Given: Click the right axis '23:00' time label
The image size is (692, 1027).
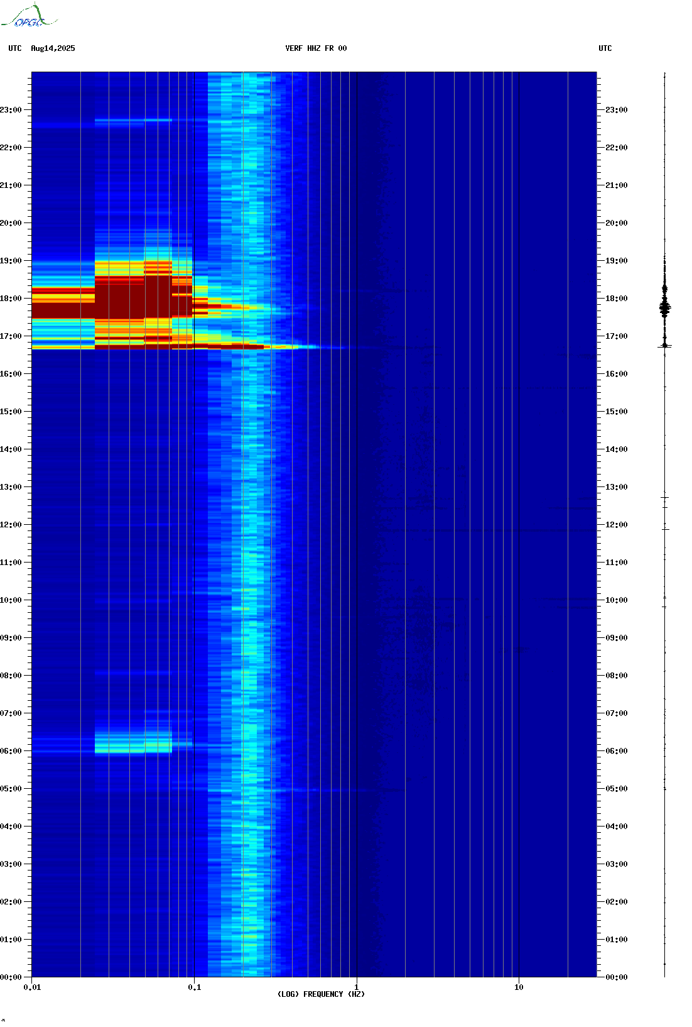Looking at the screenshot, I should [x=617, y=110].
